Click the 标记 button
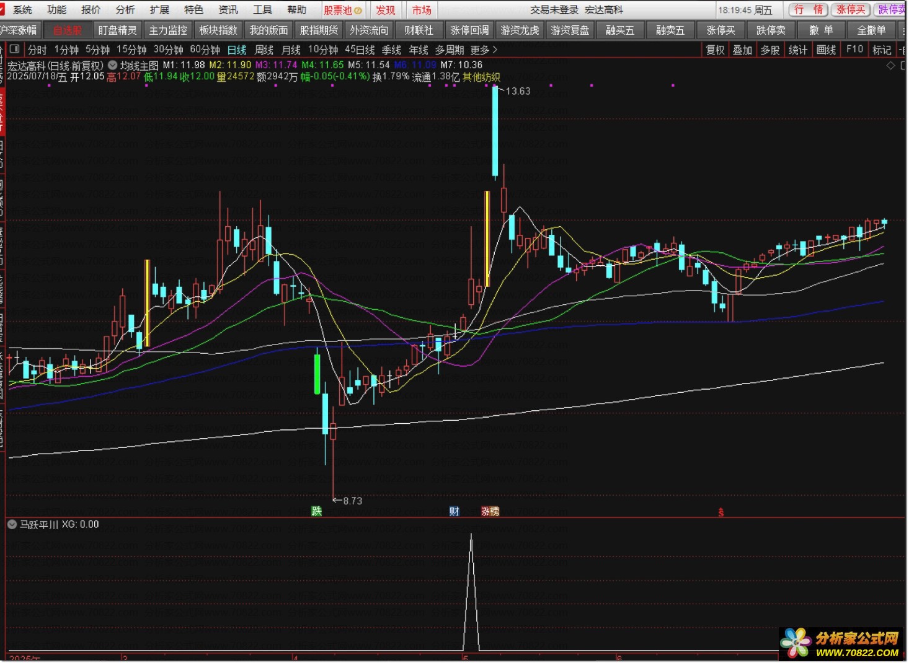Image resolution: width=909 pixels, height=663 pixels. 882,50
